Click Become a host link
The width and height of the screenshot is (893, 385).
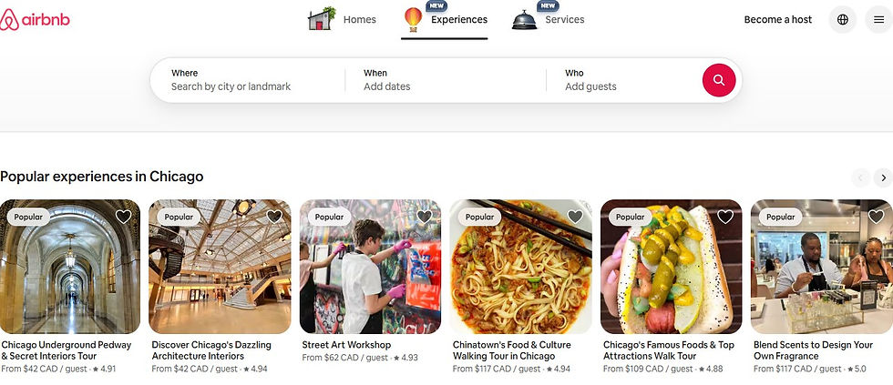[778, 20]
